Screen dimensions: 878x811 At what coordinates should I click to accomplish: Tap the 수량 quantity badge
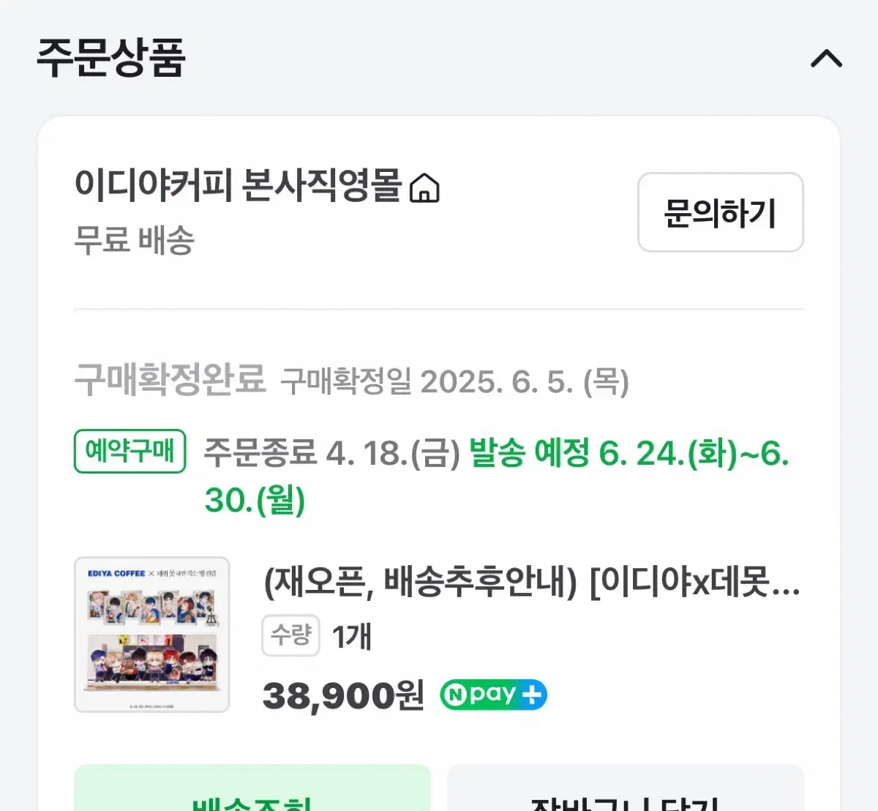pyautogui.click(x=290, y=635)
